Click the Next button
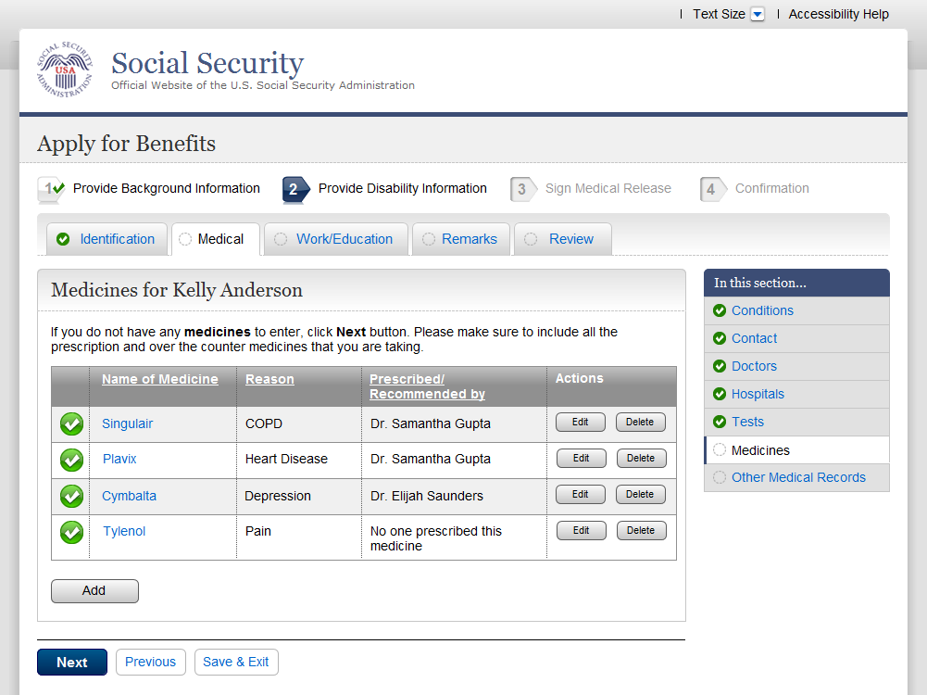Image resolution: width=927 pixels, height=695 pixels. [72, 663]
